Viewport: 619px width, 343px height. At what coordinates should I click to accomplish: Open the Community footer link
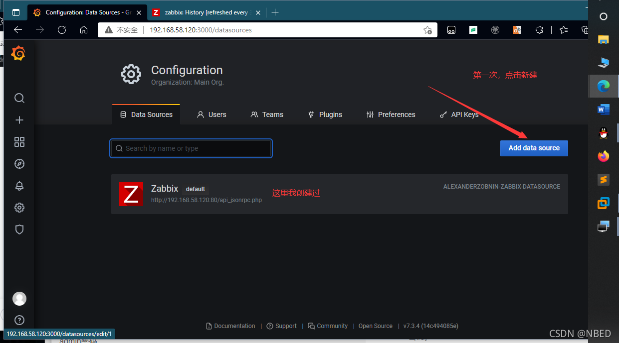(x=328, y=326)
